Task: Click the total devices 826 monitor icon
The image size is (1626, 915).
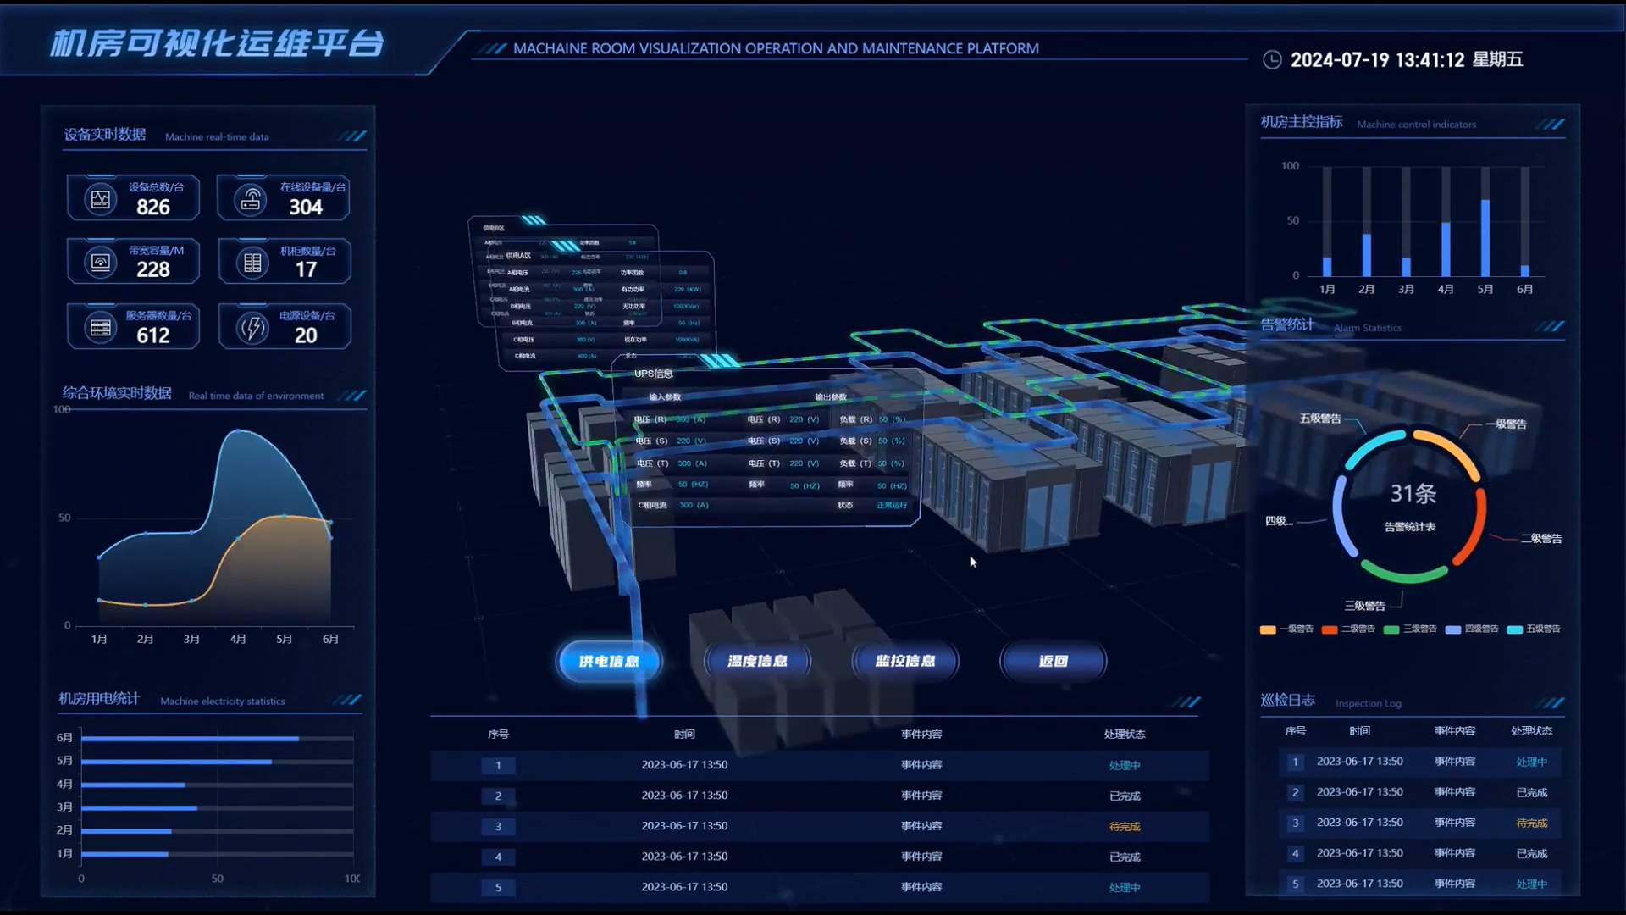Action: [101, 199]
